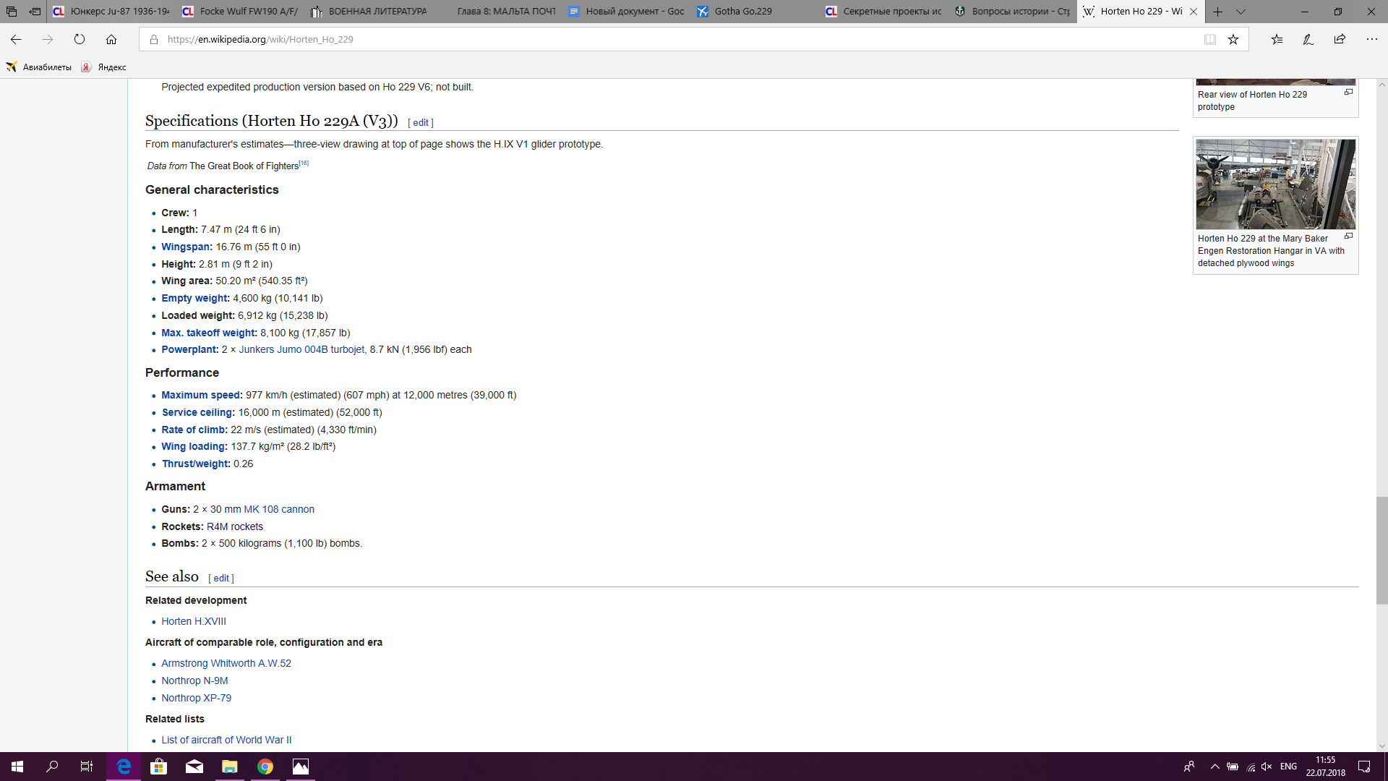1388x781 pixels.
Task: Expand hidden system tray icons
Action: [1214, 767]
